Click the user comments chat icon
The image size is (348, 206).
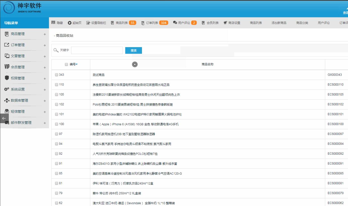click(x=175, y=23)
